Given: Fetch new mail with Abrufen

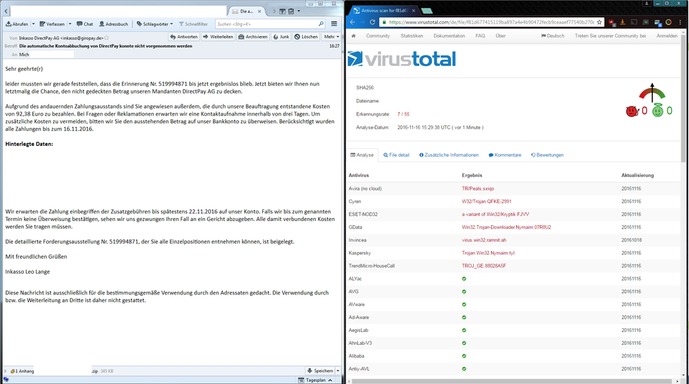Looking at the screenshot, I should (x=17, y=24).
